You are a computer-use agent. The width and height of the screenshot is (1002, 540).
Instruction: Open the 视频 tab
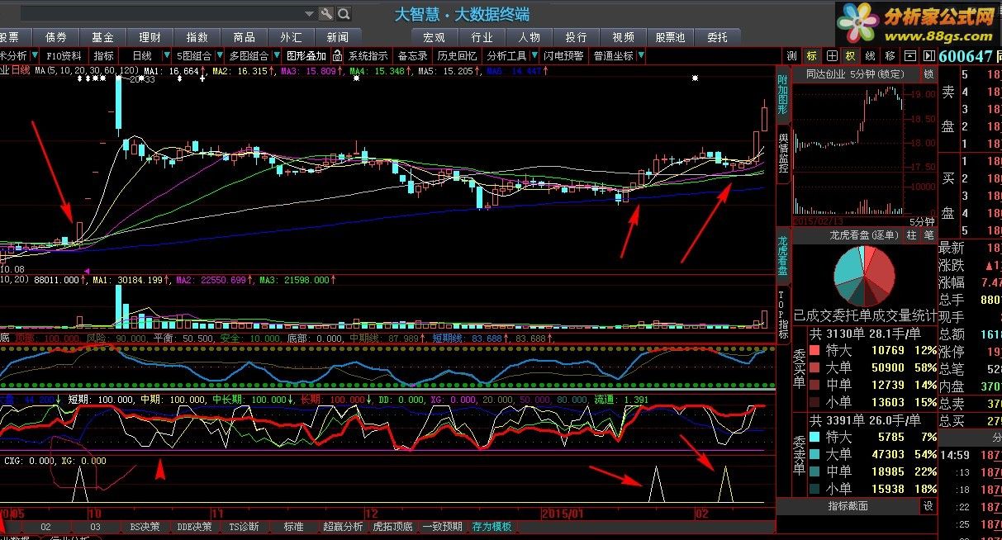click(624, 37)
